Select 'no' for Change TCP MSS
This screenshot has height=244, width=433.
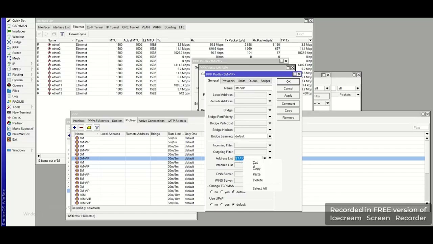pyautogui.click(x=212, y=192)
